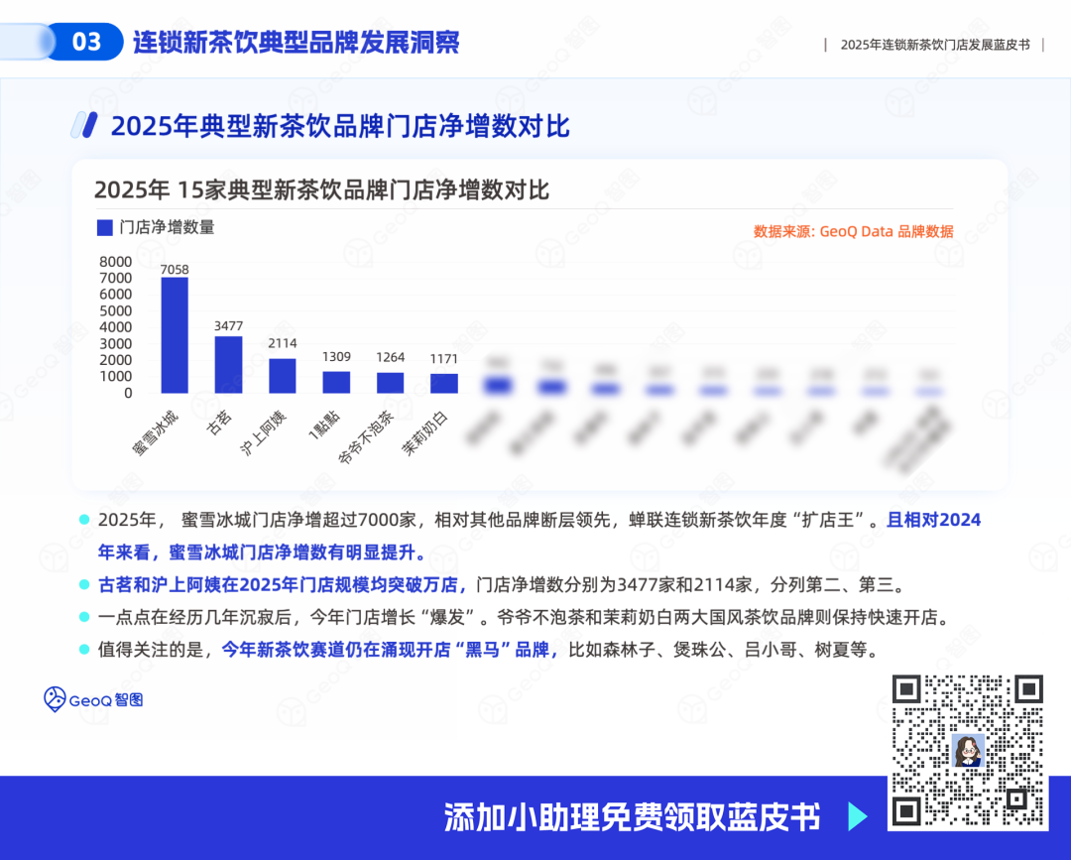Click the 1點點 bar in the chart
Image resolution: width=1071 pixels, height=860 pixels.
(336, 382)
